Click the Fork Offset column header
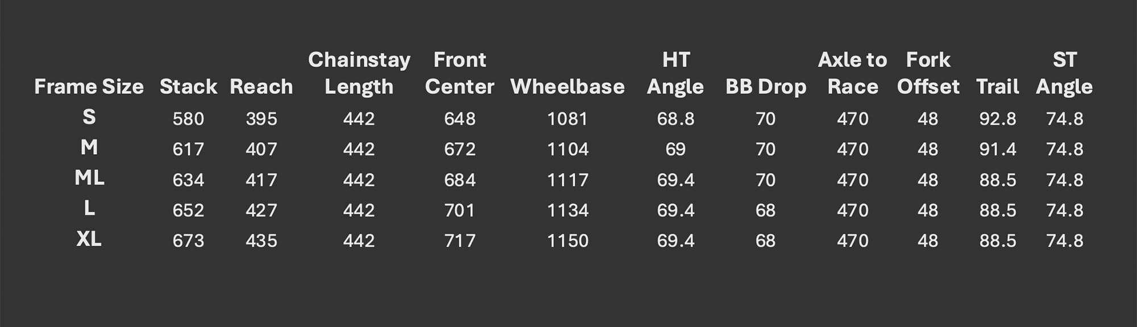The image size is (1137, 327). 928,73
